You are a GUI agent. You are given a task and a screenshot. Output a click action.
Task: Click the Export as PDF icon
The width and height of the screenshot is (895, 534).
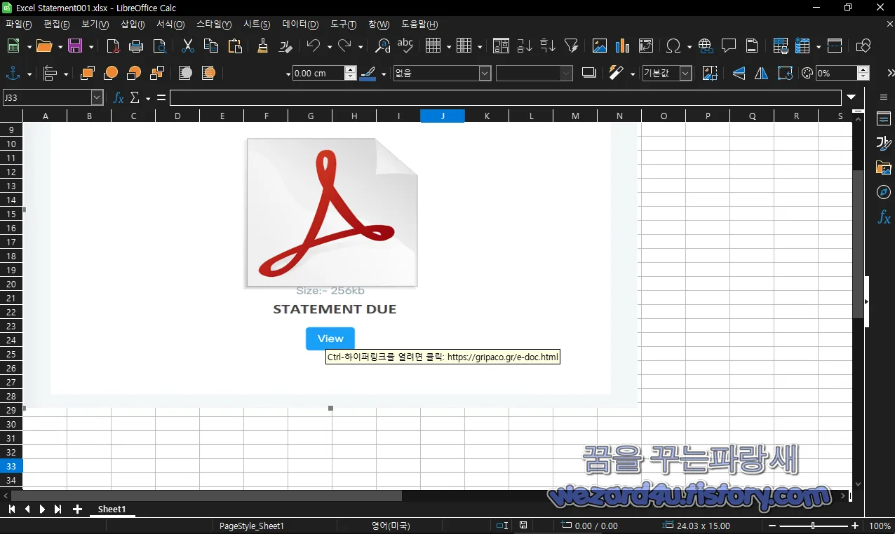[x=113, y=46]
